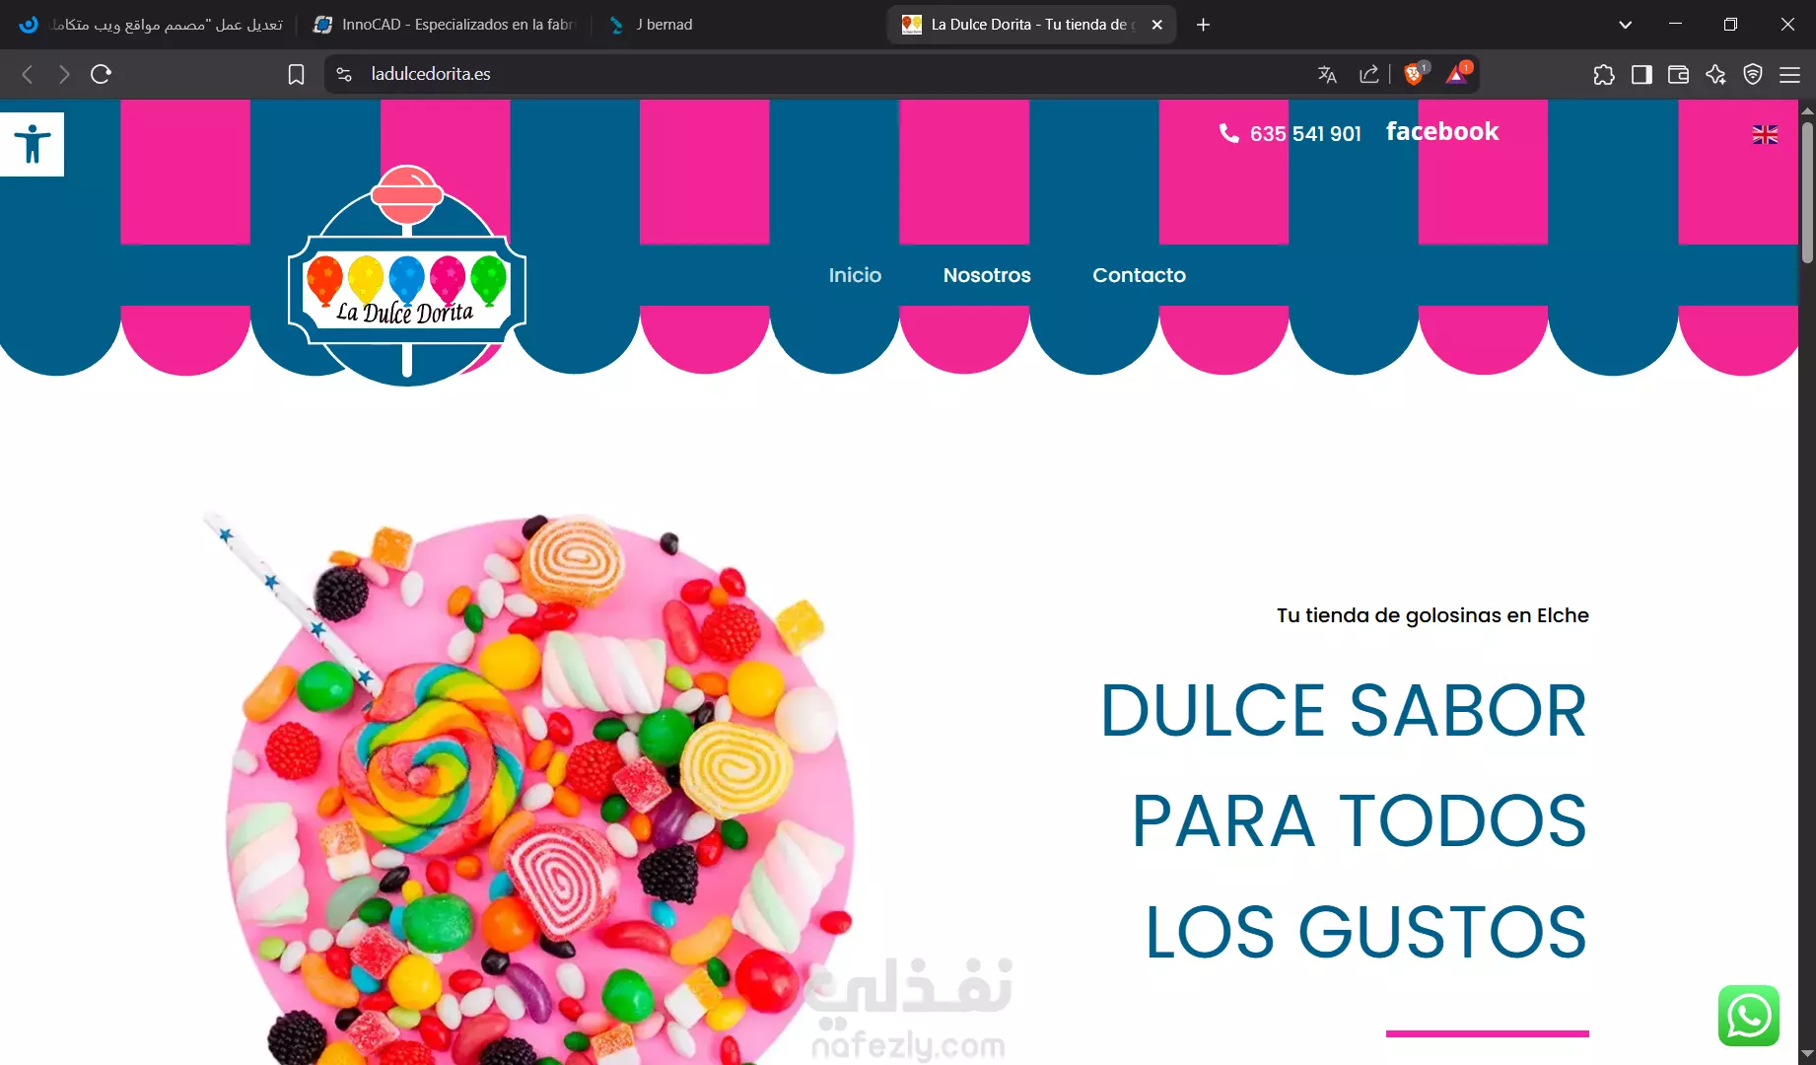The width and height of the screenshot is (1816, 1065).
Task: Click the share page icon
Action: tap(1368, 74)
